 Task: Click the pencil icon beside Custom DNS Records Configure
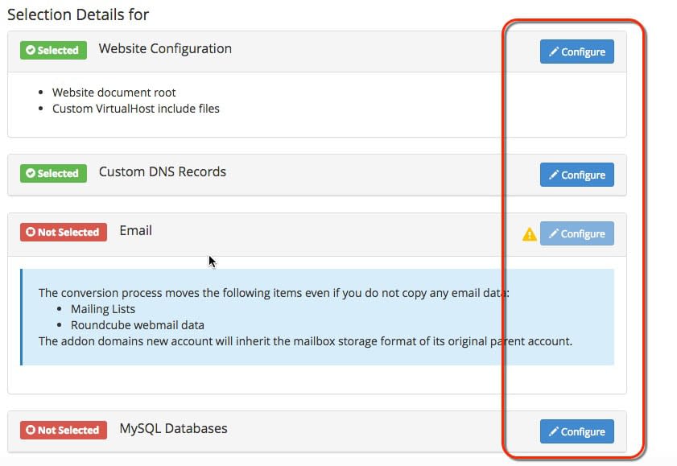coord(555,175)
